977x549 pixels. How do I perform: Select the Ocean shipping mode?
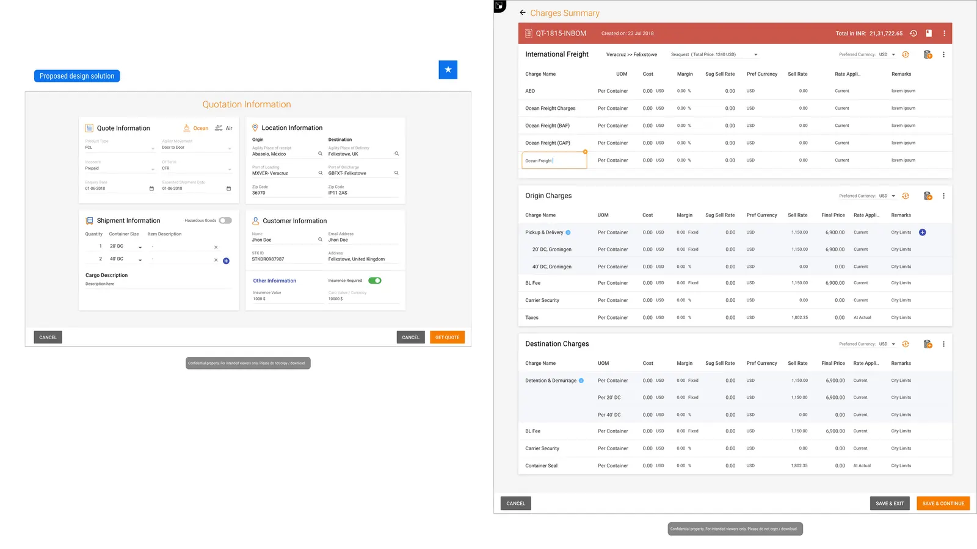coord(196,128)
